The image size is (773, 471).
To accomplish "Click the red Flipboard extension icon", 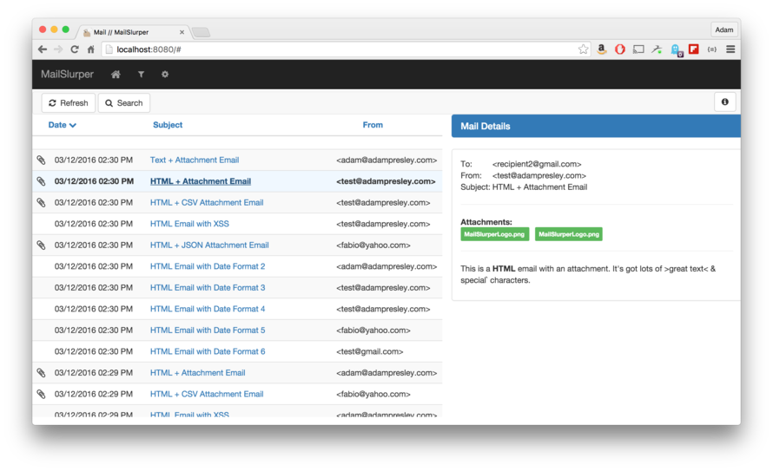I will (x=694, y=49).
